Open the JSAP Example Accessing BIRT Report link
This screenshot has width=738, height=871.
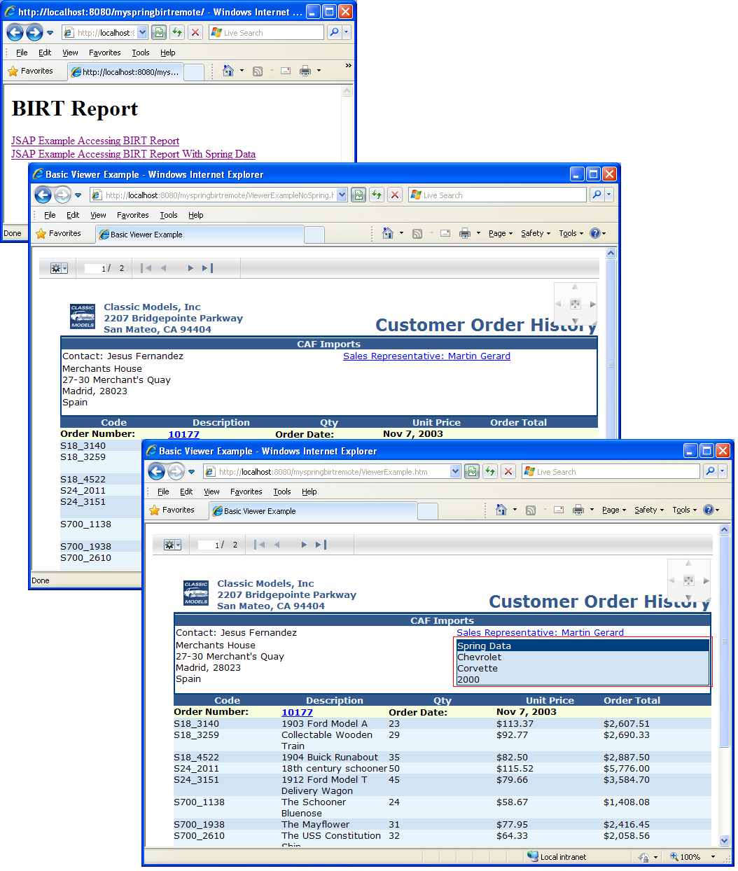[x=95, y=141]
